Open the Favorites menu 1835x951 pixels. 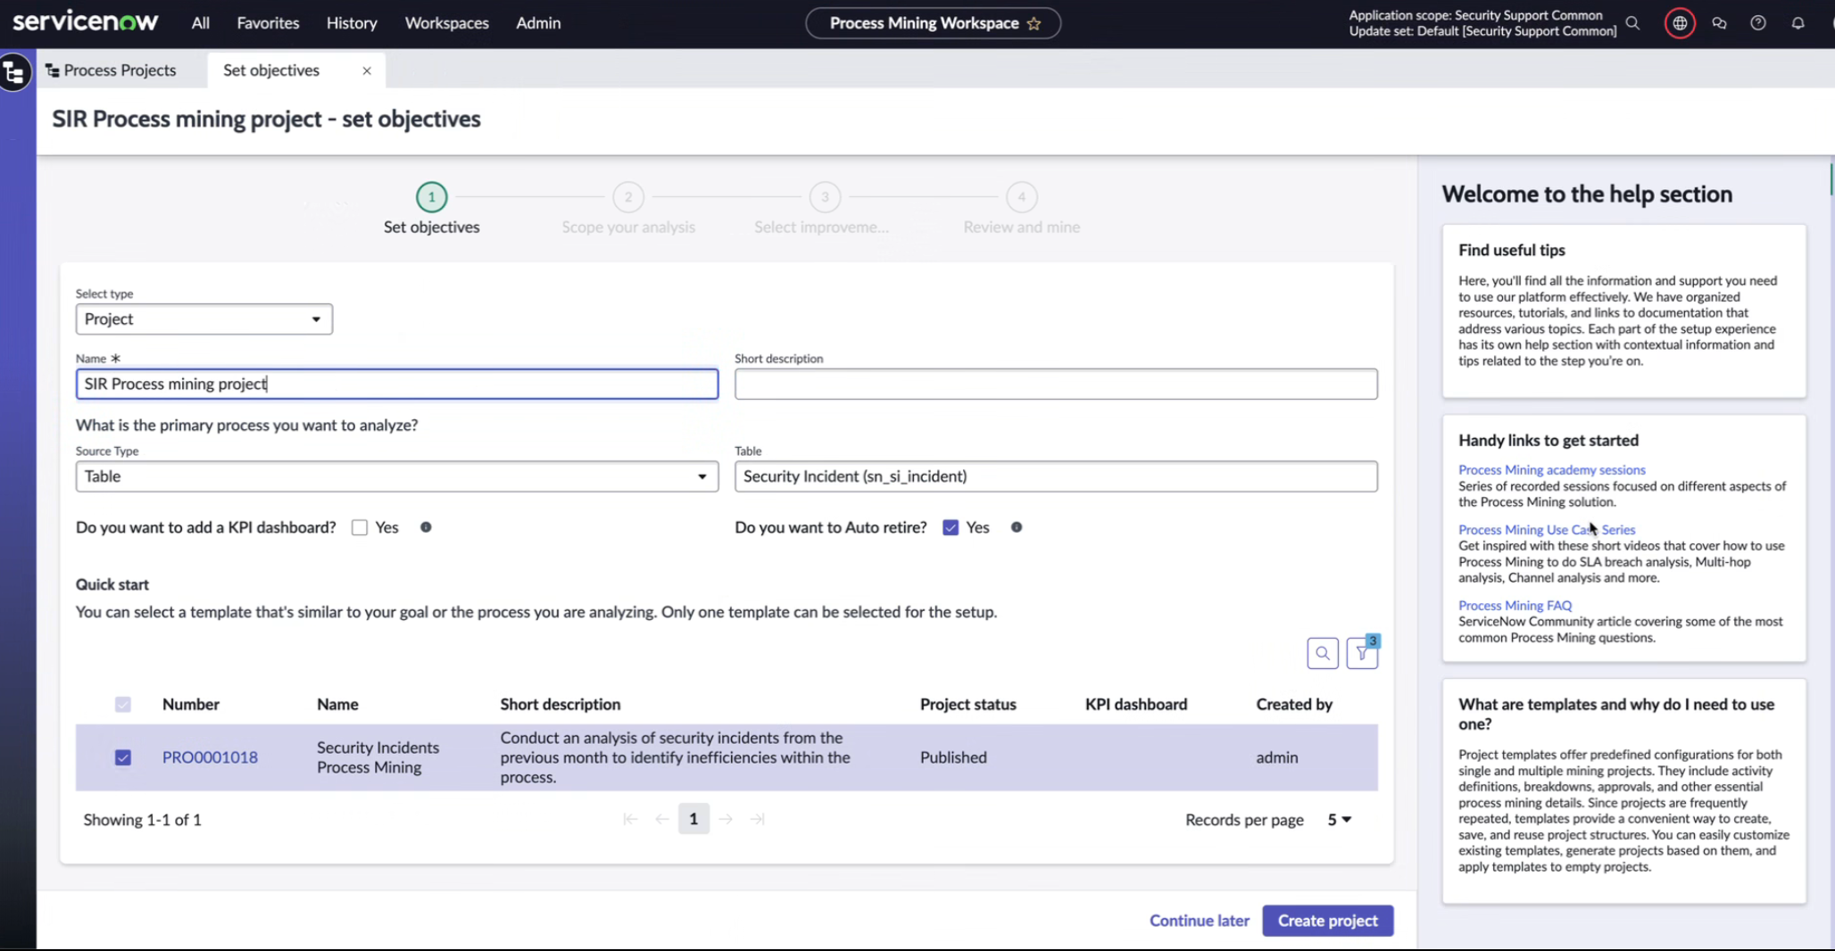point(268,23)
